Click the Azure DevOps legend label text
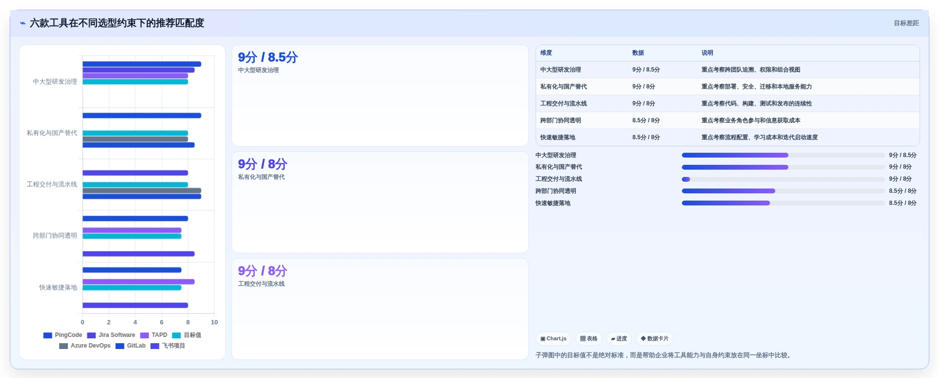Screen dimensions: 939x378 (x=91, y=346)
